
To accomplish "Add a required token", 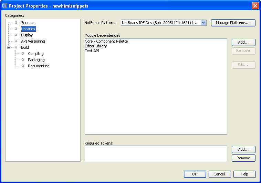I will pyautogui.click(x=243, y=149).
